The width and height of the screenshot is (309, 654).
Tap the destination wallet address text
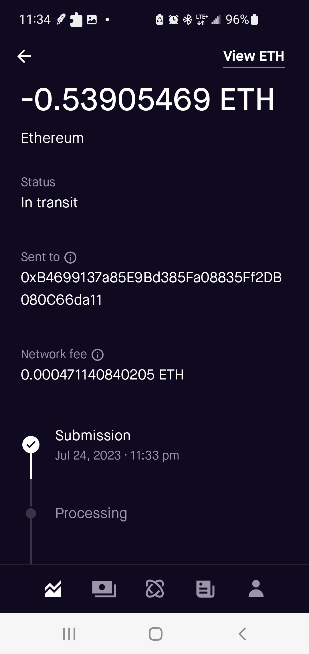(x=151, y=289)
